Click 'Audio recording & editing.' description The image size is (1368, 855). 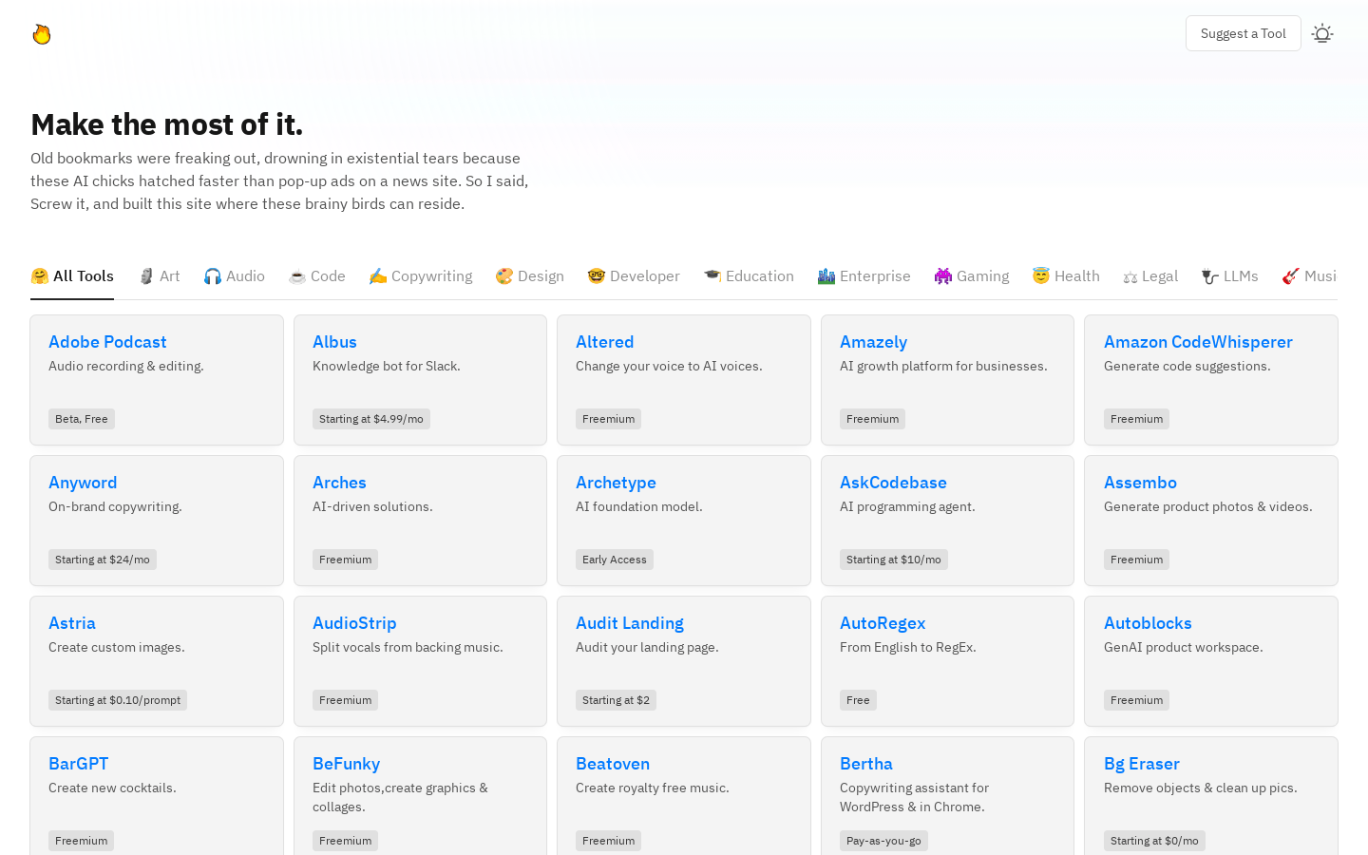(x=126, y=367)
